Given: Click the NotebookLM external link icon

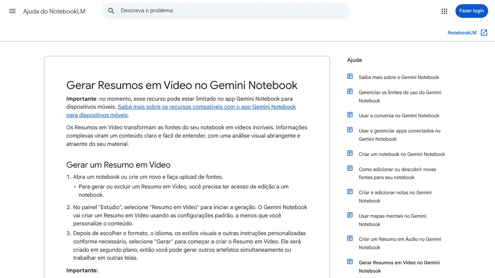Looking at the screenshot, I should pyautogui.click(x=484, y=33).
